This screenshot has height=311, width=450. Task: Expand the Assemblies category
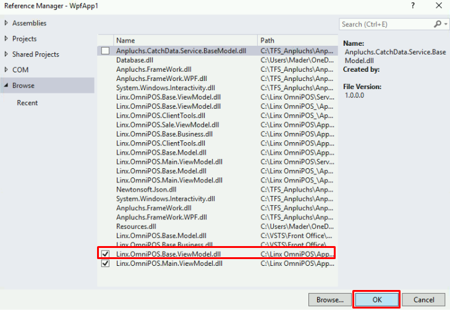pyautogui.click(x=6, y=23)
